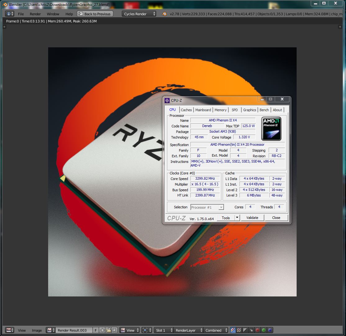Click the Max TDP value 125.0 W
Image resolution: width=346 pixels, height=336 pixels.
[248, 126]
